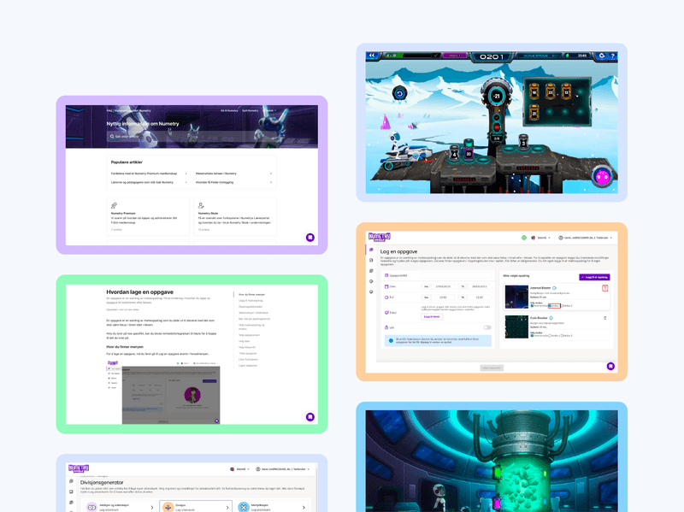Click the Multiplikasjon card icon
The height and width of the screenshot is (512, 684).
click(x=244, y=507)
